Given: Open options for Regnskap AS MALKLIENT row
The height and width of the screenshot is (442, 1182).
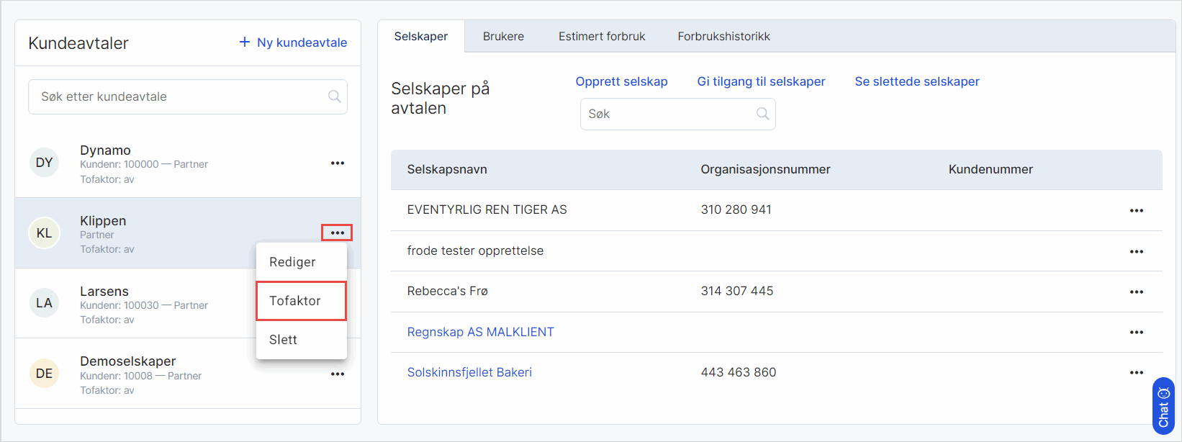Looking at the screenshot, I should point(1136,333).
